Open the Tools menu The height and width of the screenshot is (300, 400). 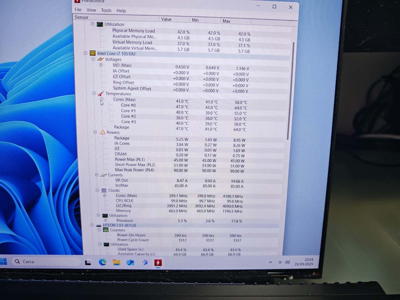click(x=106, y=10)
